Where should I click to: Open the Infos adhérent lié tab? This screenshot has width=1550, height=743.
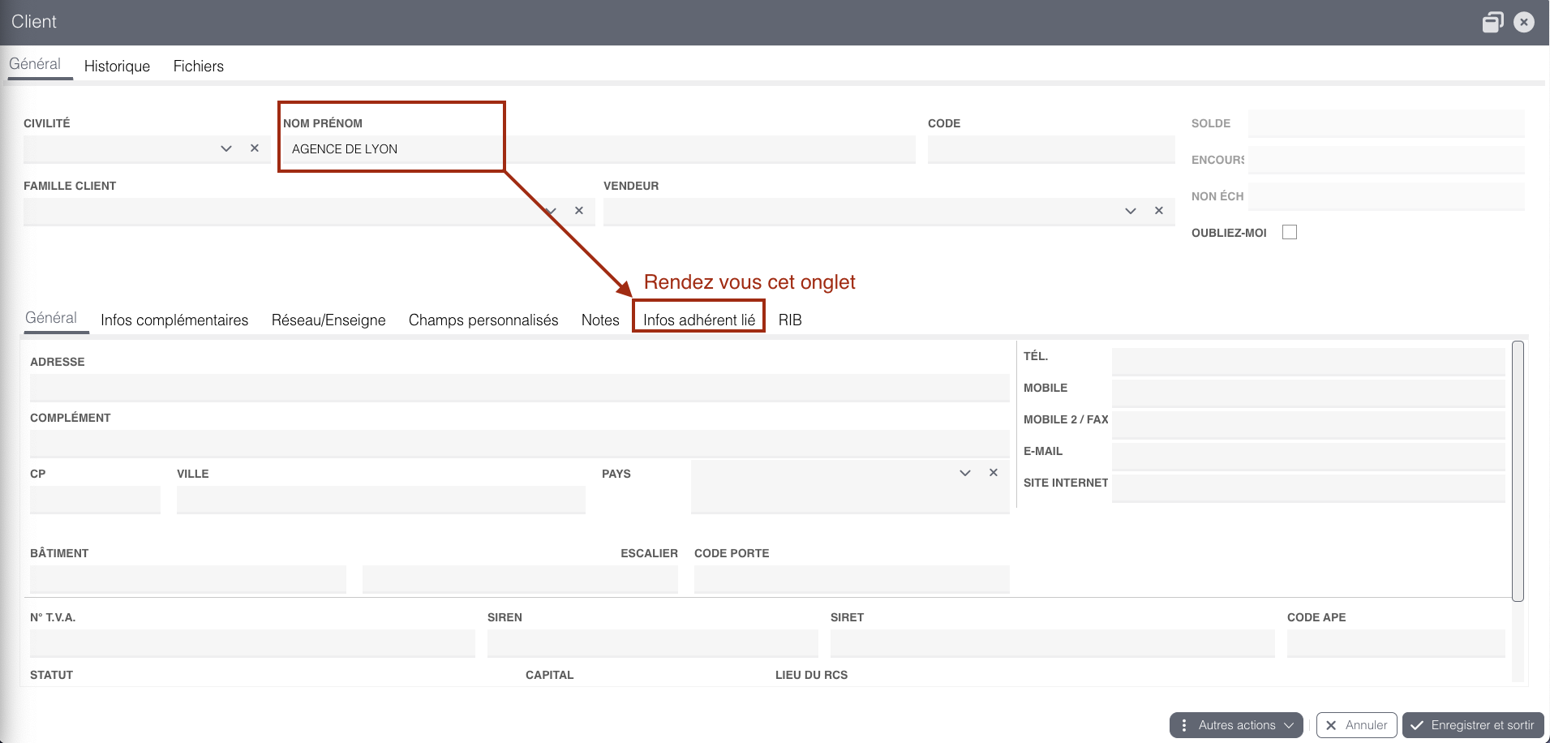[699, 320]
